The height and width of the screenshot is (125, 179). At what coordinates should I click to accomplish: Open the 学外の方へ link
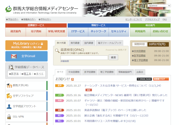point(46,19)
